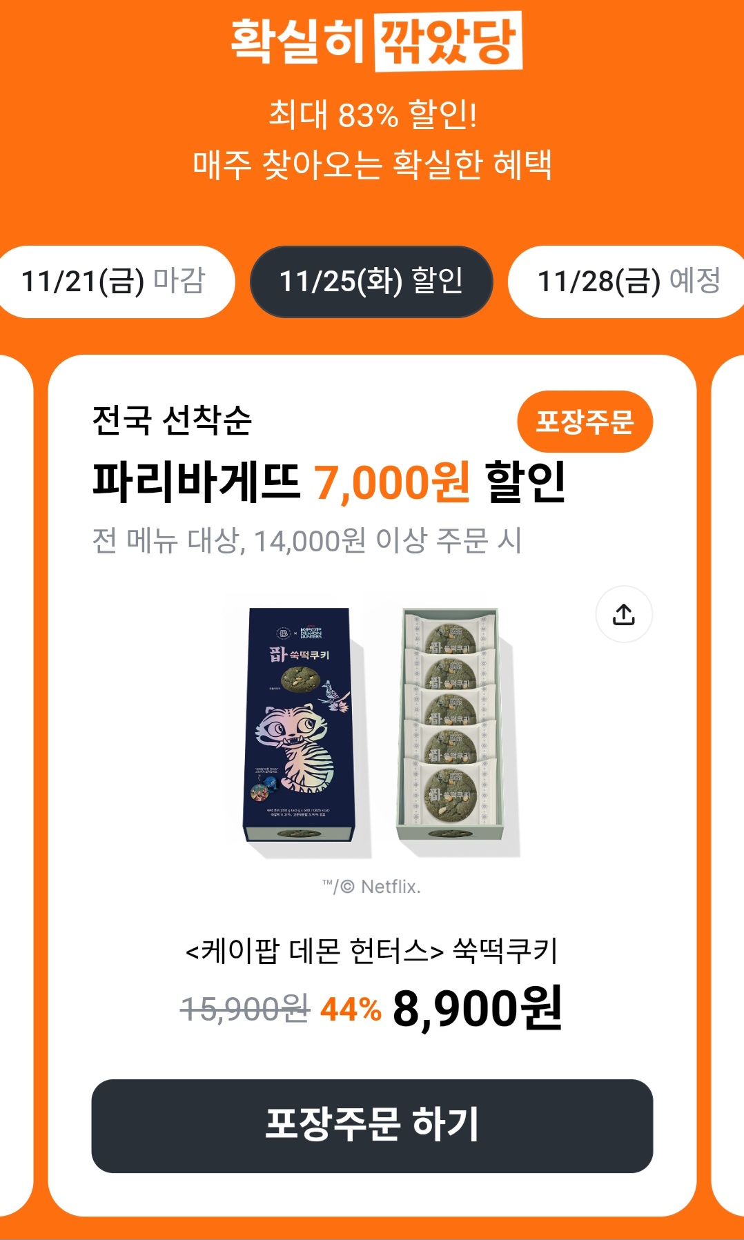Tap the 파리바게뜨 7,000원 할인 headline
The height and width of the screenshot is (1240, 744).
tap(329, 482)
